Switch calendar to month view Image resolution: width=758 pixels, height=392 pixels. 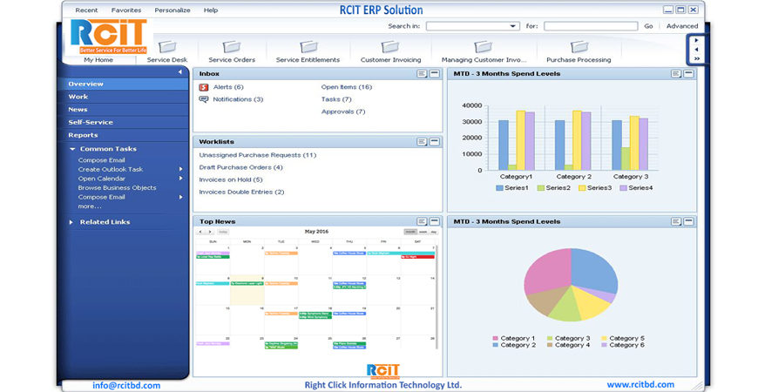click(410, 232)
